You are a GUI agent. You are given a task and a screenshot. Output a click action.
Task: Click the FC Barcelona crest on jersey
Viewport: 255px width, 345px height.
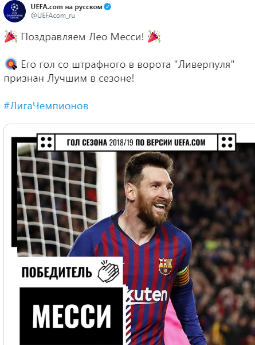tap(166, 267)
